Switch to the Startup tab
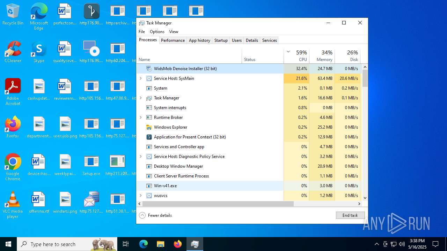 (x=221, y=40)
